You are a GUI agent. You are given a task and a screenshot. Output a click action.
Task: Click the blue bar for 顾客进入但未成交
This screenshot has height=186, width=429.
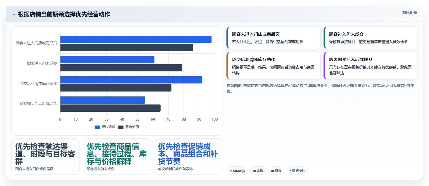tap(107, 60)
